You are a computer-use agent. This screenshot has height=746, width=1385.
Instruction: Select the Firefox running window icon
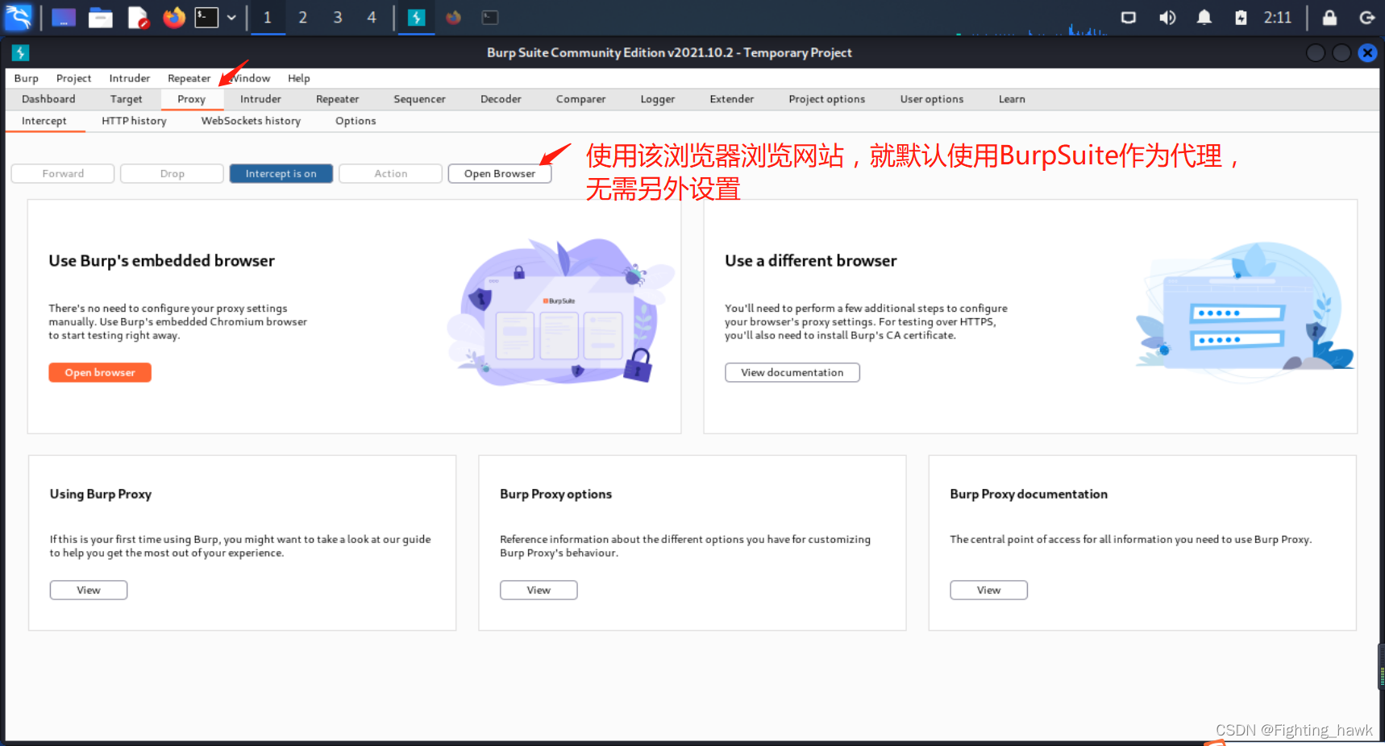(x=454, y=17)
